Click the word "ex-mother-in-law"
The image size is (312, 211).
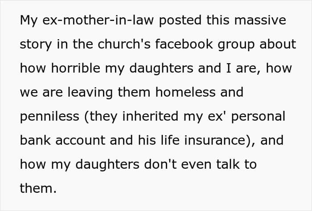pos(98,20)
